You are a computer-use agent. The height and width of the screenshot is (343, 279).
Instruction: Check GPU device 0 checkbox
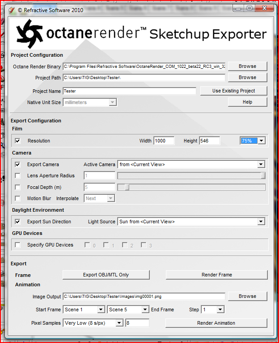coord(87,245)
